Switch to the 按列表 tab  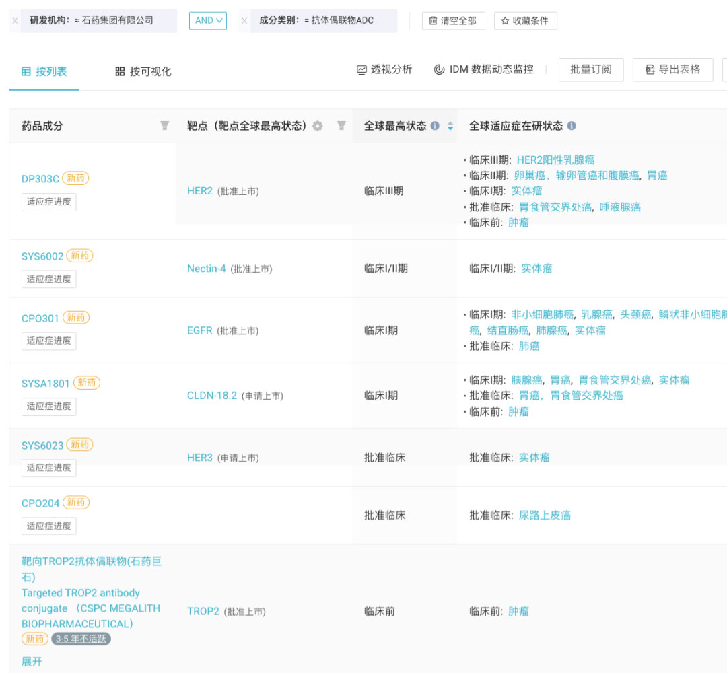point(44,71)
